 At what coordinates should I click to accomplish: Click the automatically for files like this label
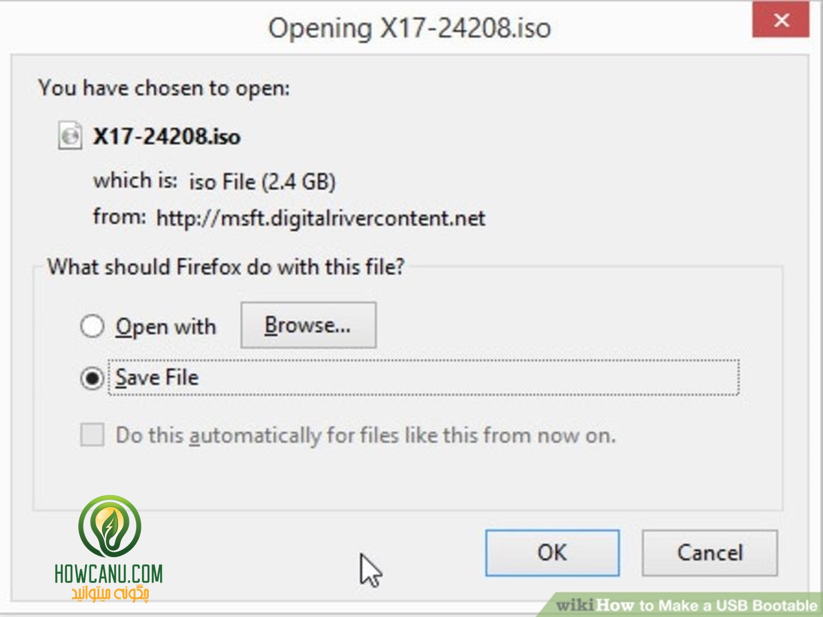366,435
